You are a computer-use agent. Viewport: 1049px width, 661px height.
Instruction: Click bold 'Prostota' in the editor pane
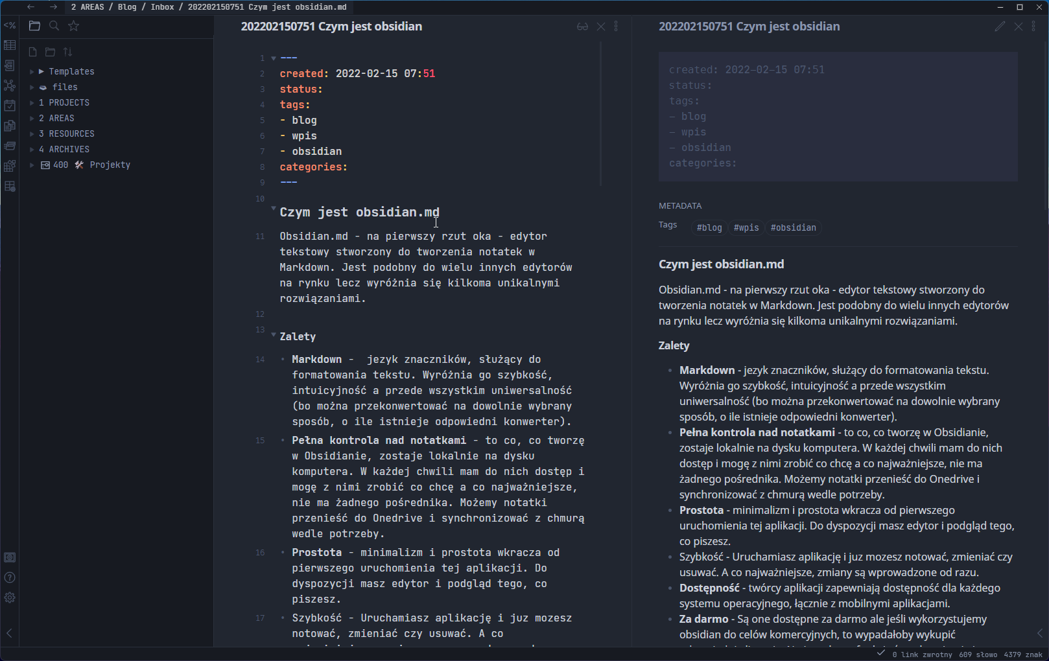tap(316, 553)
